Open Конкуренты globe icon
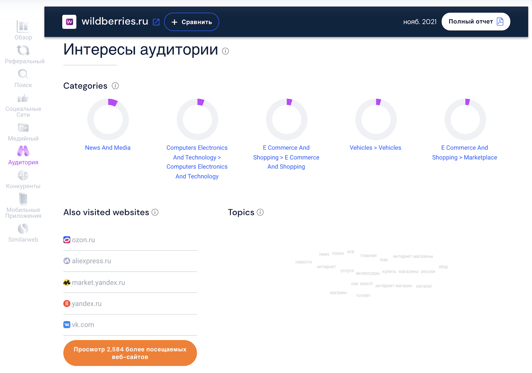The width and height of the screenshot is (532, 373). coord(23,175)
